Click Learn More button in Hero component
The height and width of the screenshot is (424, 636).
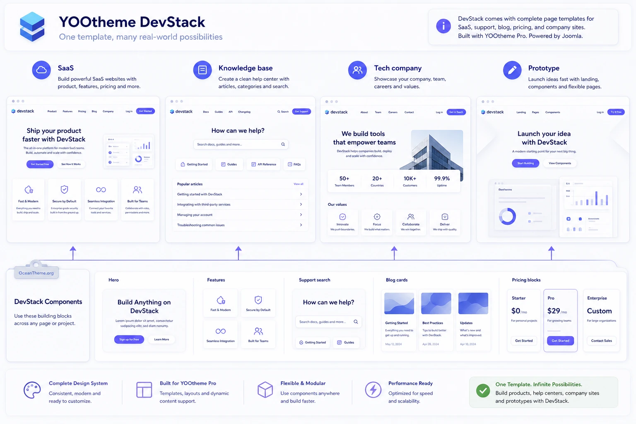(161, 340)
